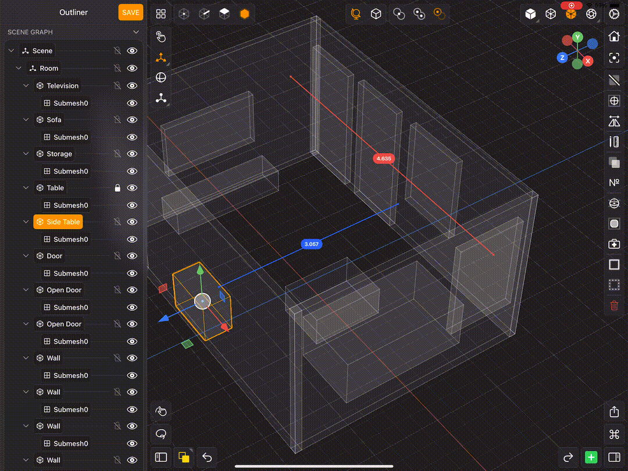The height and width of the screenshot is (471, 628).
Task: Open the grid layout menu icon
Action: [x=161, y=13]
